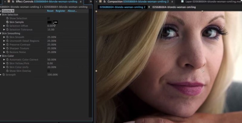The height and width of the screenshot is (123, 242).
Task: Select the Cosmo II effect name
Action: click(x=8, y=11)
